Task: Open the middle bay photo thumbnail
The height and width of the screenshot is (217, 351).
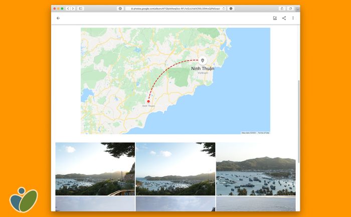Action: point(175,169)
